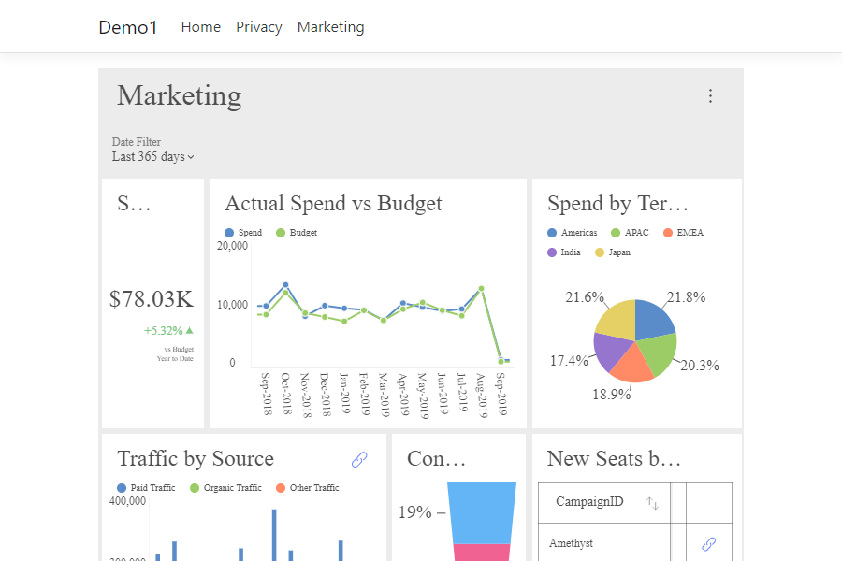This screenshot has height=561, width=842.
Task: Click the link icon on Traffic by Source panel
Action: (x=359, y=459)
